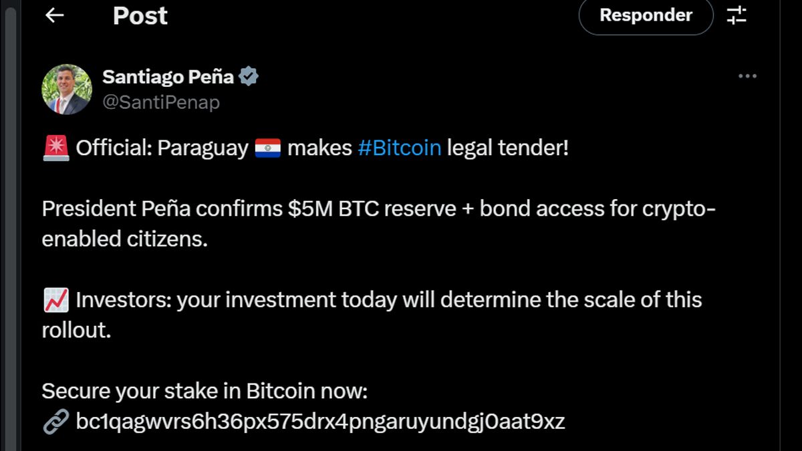Open reply filter sliders icon
This screenshot has height=451, width=802.
point(737,15)
